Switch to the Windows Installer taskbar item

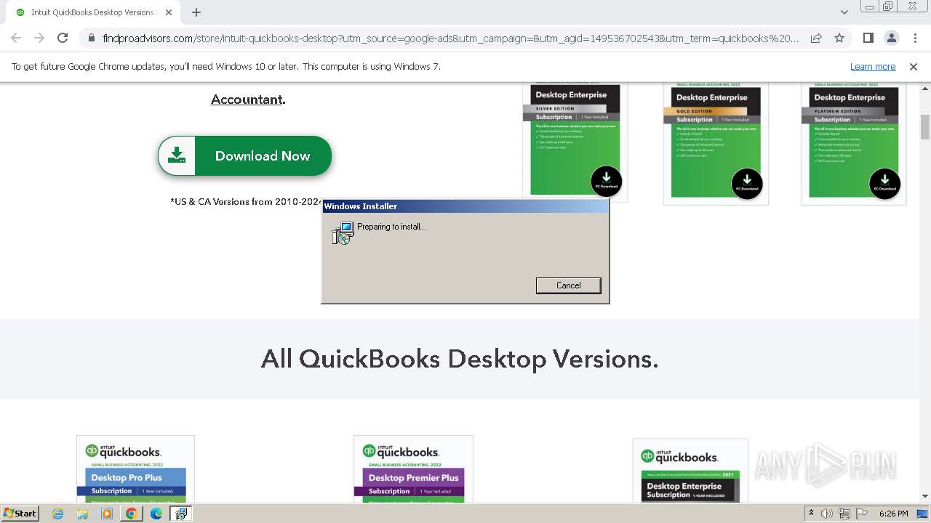[180, 514]
